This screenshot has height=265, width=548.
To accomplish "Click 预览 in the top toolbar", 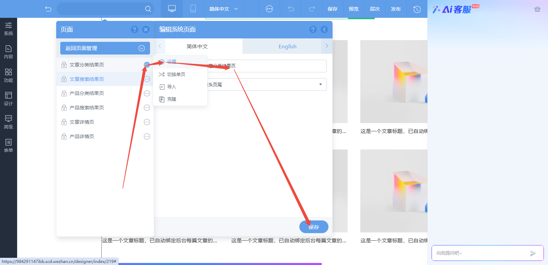I will point(354,9).
